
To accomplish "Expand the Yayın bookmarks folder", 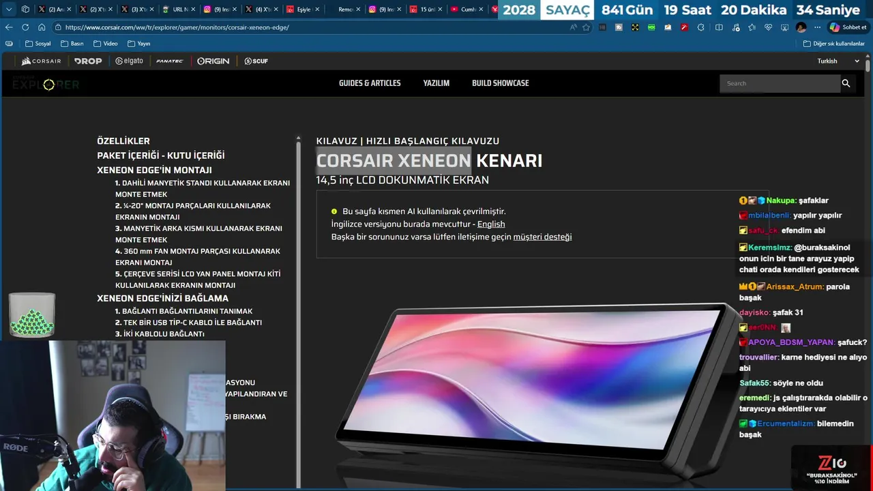I will (x=139, y=43).
